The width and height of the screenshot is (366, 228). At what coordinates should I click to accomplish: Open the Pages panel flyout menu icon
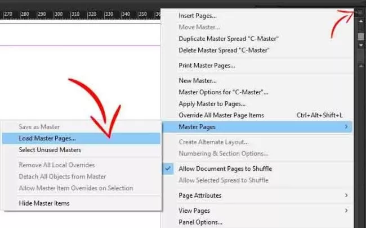point(359,13)
